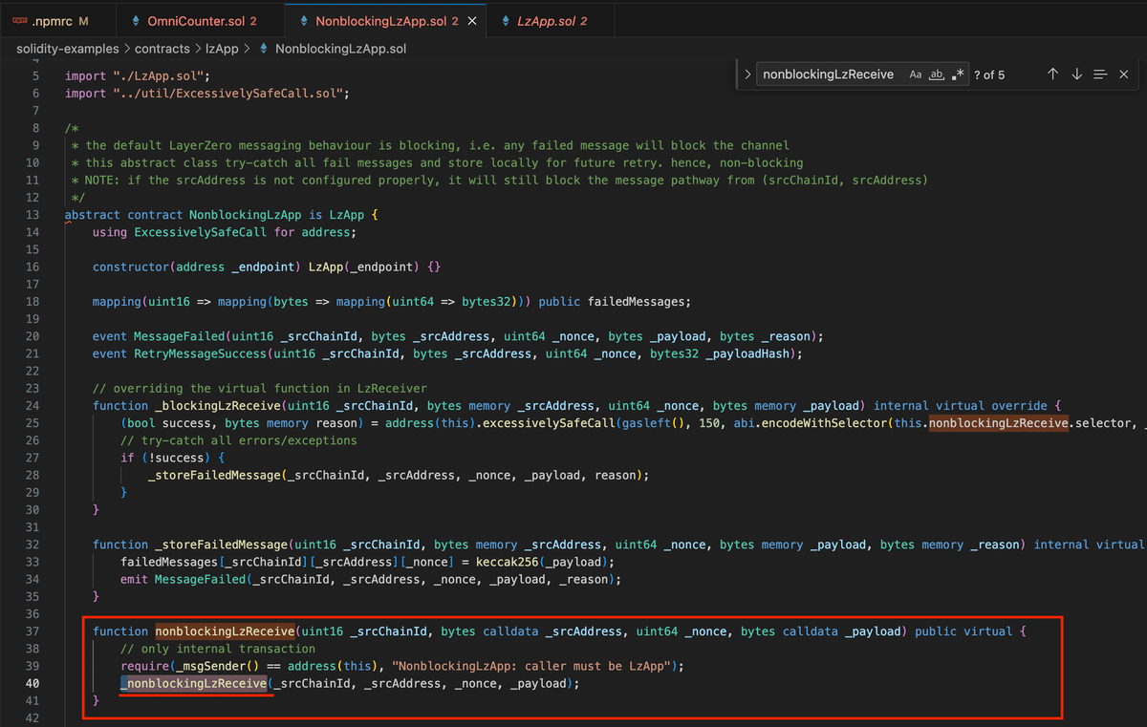Image resolution: width=1147 pixels, height=727 pixels.
Task: Click excessivelySafeCall on line 25
Action: coord(548,423)
